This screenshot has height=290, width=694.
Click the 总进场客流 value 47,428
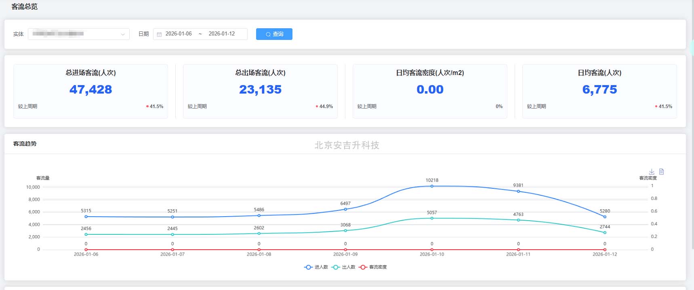(90, 89)
